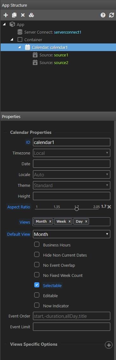Click the duplicate component icon

pyautogui.click(x=14, y=15)
